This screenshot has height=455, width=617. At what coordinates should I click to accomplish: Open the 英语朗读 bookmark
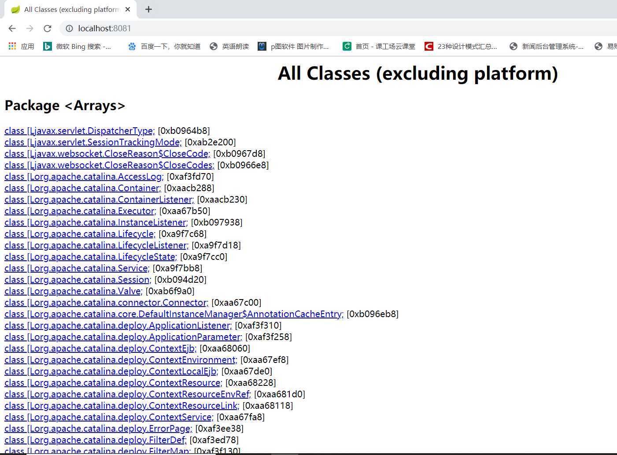[x=229, y=46]
